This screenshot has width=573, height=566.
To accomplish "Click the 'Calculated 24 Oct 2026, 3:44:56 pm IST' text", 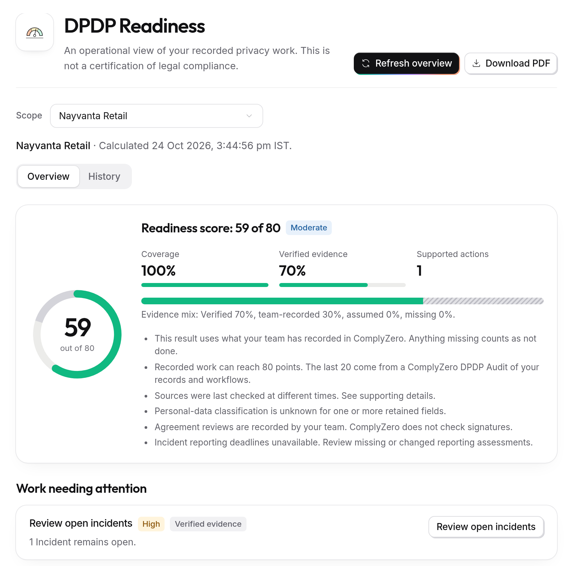I will click(195, 146).
